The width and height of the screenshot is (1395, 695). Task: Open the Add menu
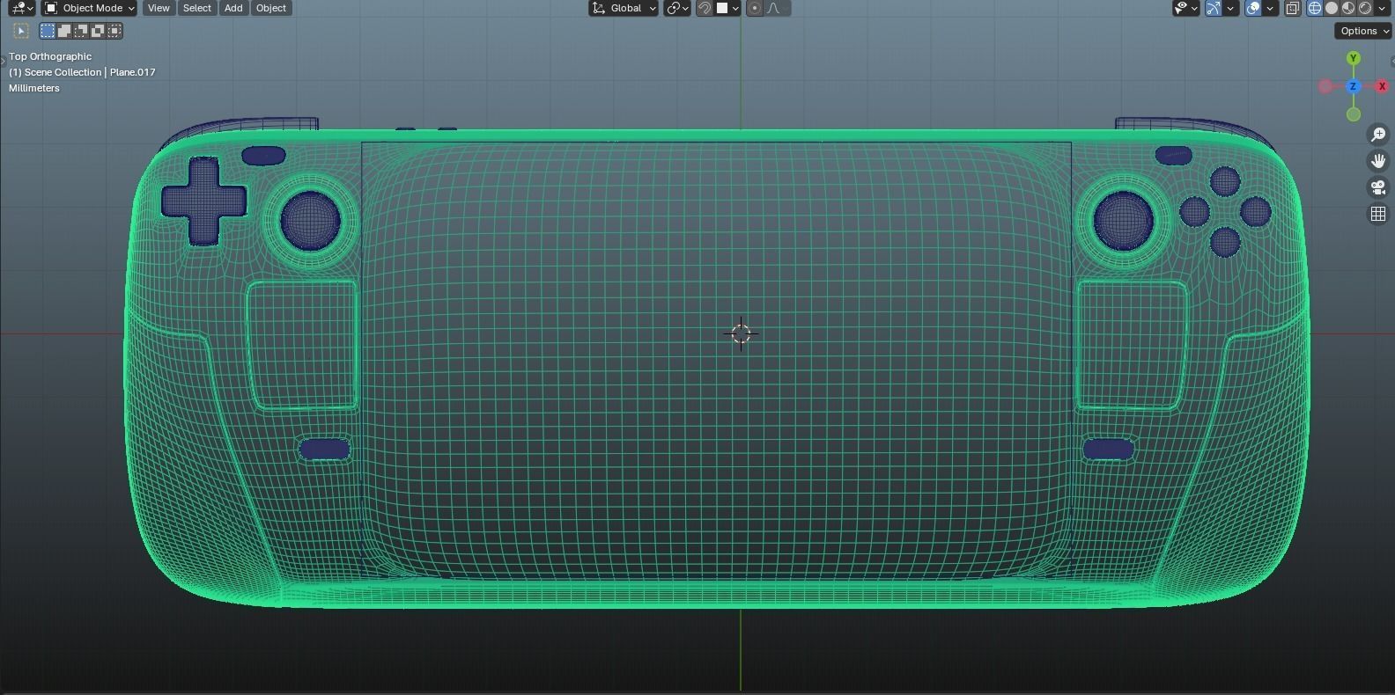[x=233, y=8]
